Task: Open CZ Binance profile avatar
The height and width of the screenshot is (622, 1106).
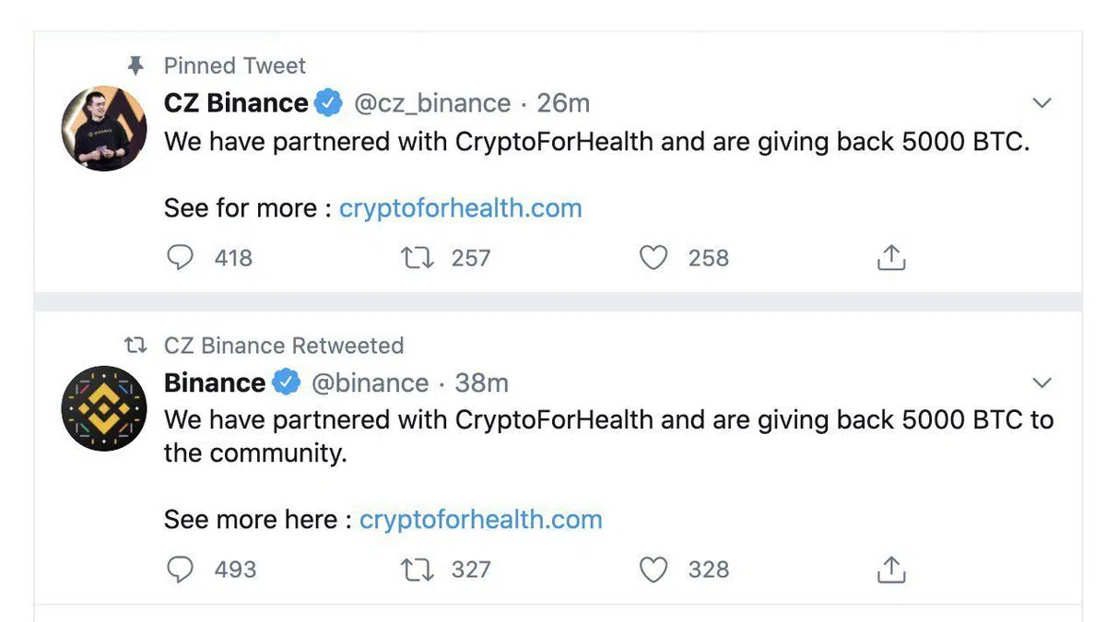Action: 103,129
